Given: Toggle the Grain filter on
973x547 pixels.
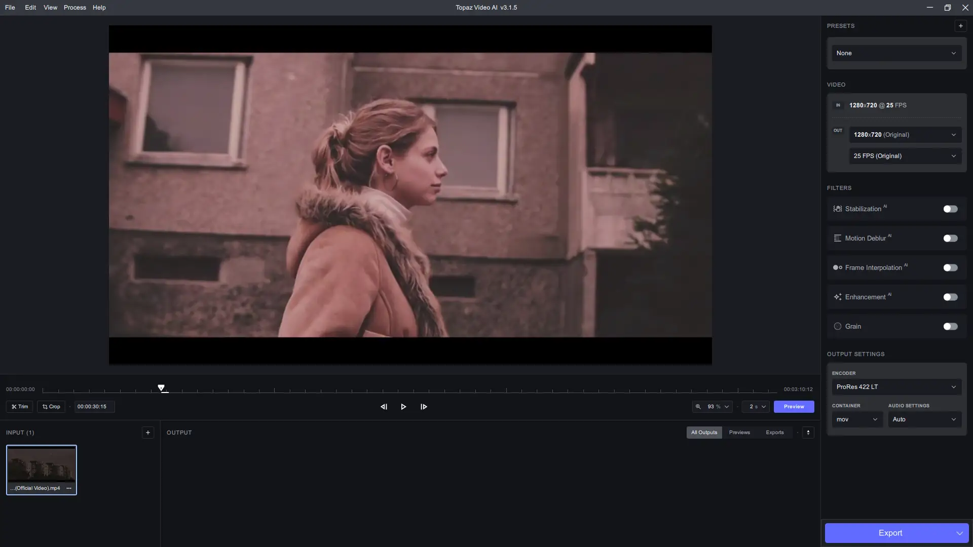Looking at the screenshot, I should pos(950,327).
